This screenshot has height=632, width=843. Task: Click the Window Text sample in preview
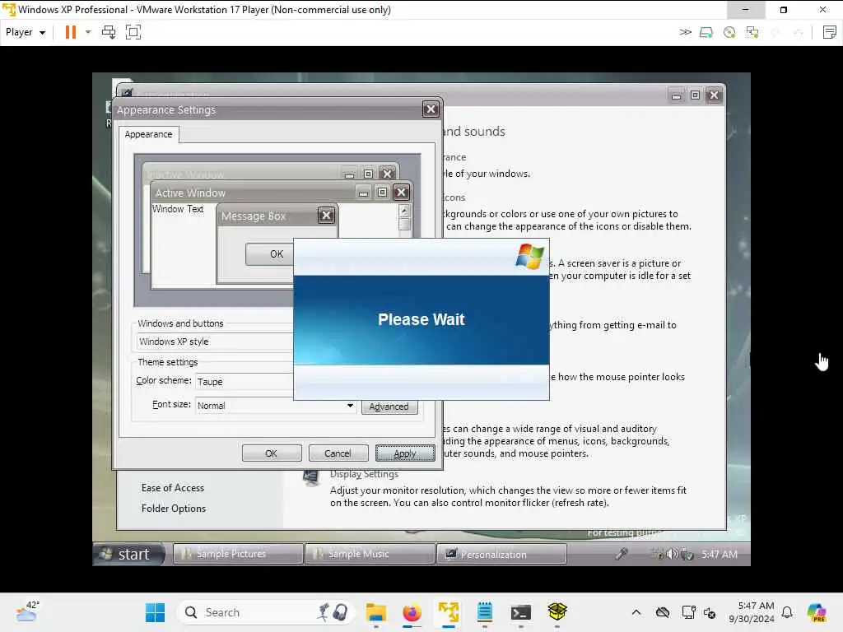pyautogui.click(x=178, y=209)
